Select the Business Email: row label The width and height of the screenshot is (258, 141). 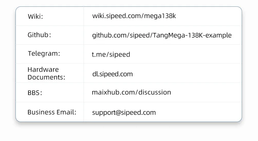(x=52, y=112)
